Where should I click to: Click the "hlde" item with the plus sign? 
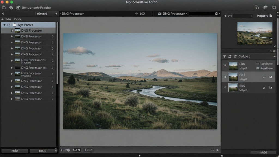click(6, 19)
